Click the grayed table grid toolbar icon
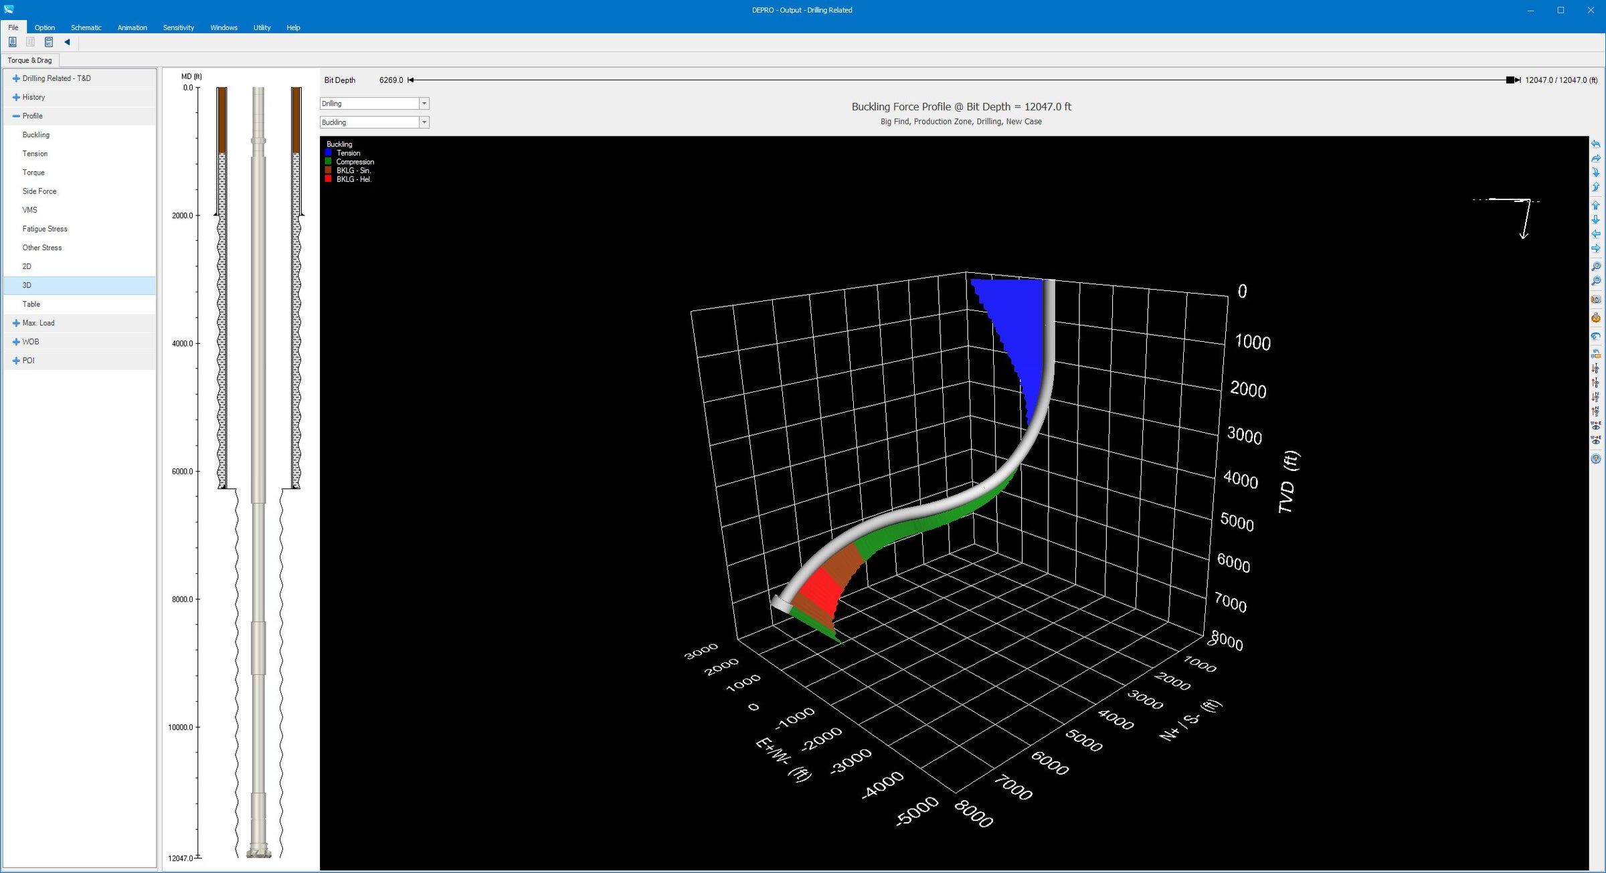The image size is (1606, 873). pos(30,42)
